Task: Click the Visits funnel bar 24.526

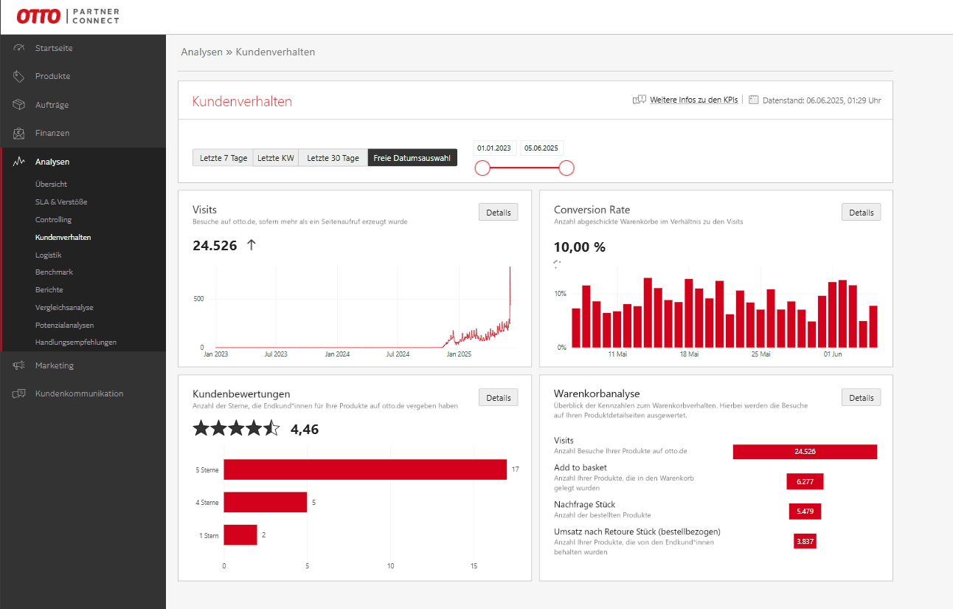Action: [x=805, y=452]
